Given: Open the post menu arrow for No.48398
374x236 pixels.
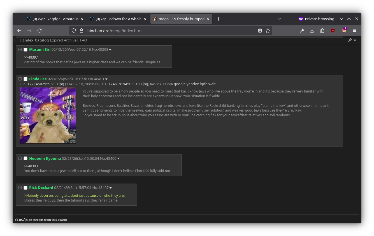Looking at the screenshot, I should pyautogui.click(x=110, y=50).
